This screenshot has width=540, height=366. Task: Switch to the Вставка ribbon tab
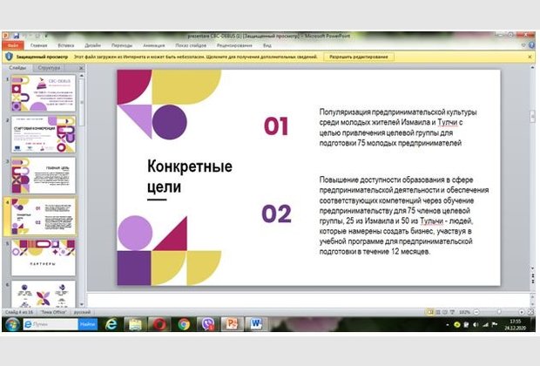[66, 45]
